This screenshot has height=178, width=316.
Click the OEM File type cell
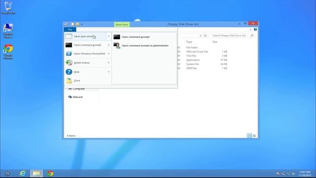click(x=191, y=68)
